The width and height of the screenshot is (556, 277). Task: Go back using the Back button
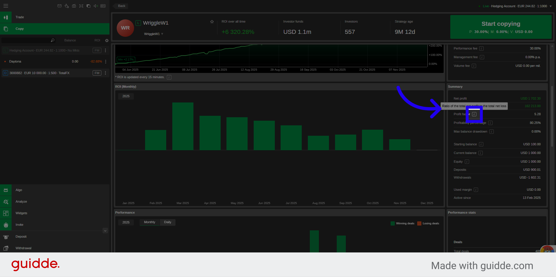click(x=121, y=6)
